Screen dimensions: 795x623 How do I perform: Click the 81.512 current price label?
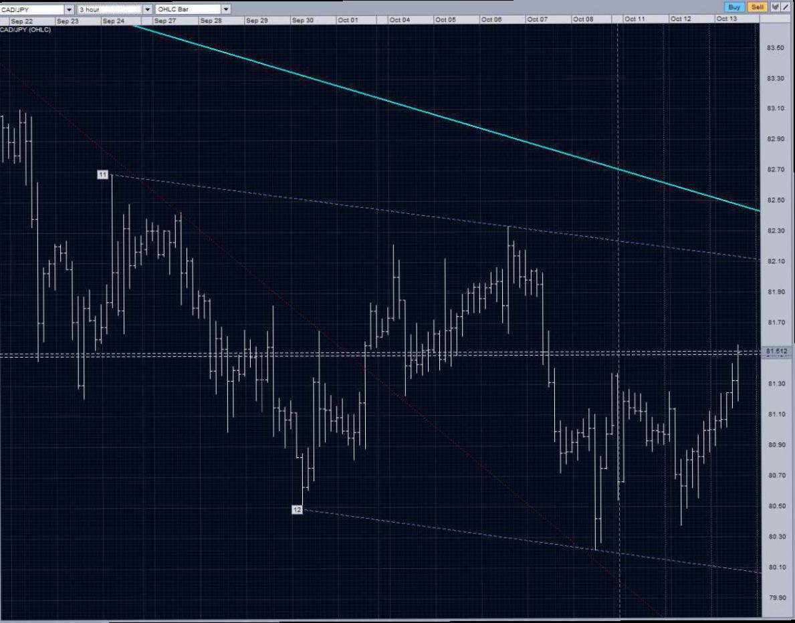click(777, 351)
